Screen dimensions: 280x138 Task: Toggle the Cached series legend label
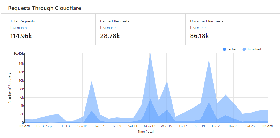[x=232, y=49]
